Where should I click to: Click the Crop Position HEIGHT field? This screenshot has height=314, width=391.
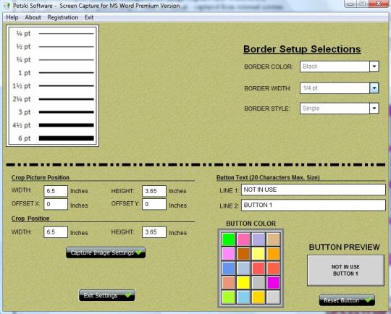(154, 232)
